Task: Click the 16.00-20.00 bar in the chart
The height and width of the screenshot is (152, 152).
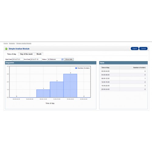Action: tap(70, 86)
